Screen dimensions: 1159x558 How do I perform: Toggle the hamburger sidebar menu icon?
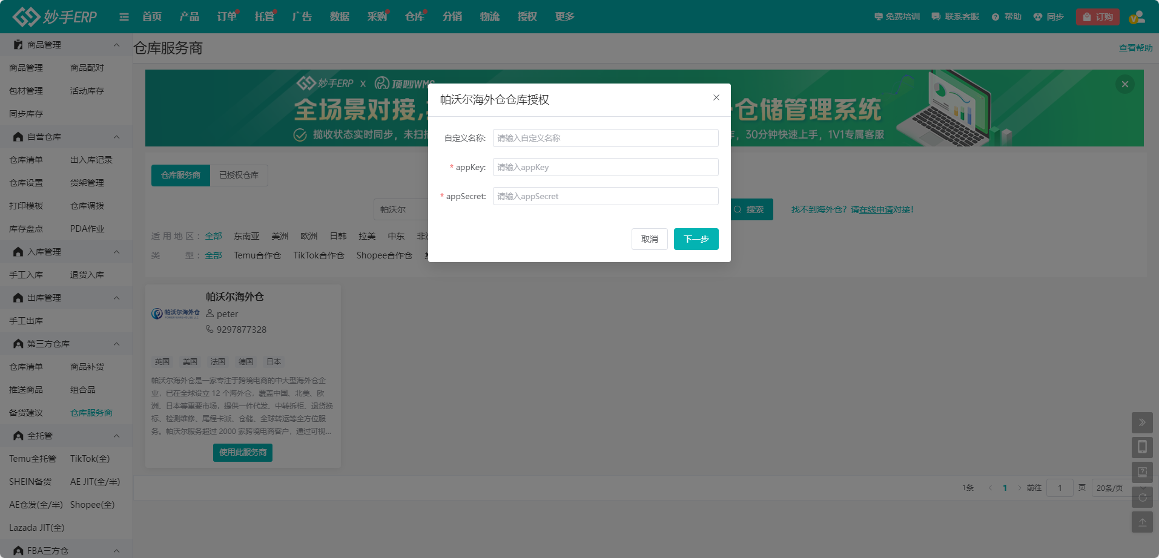(x=124, y=17)
